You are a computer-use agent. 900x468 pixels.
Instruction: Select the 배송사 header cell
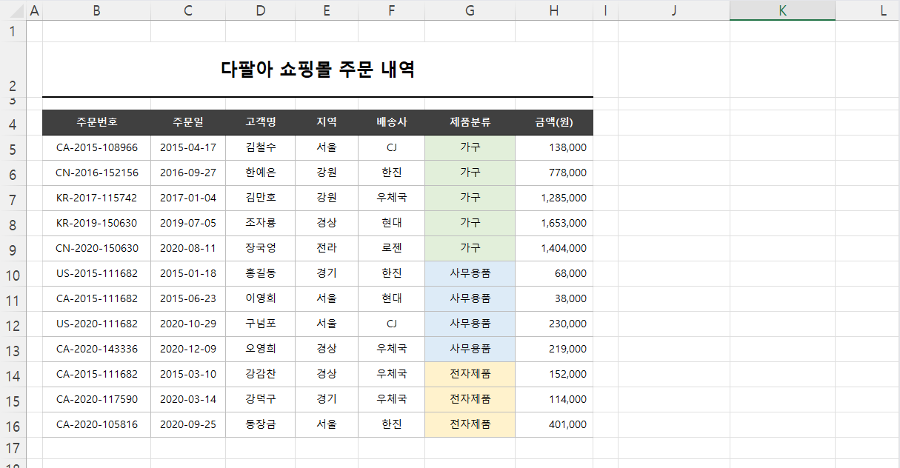391,121
